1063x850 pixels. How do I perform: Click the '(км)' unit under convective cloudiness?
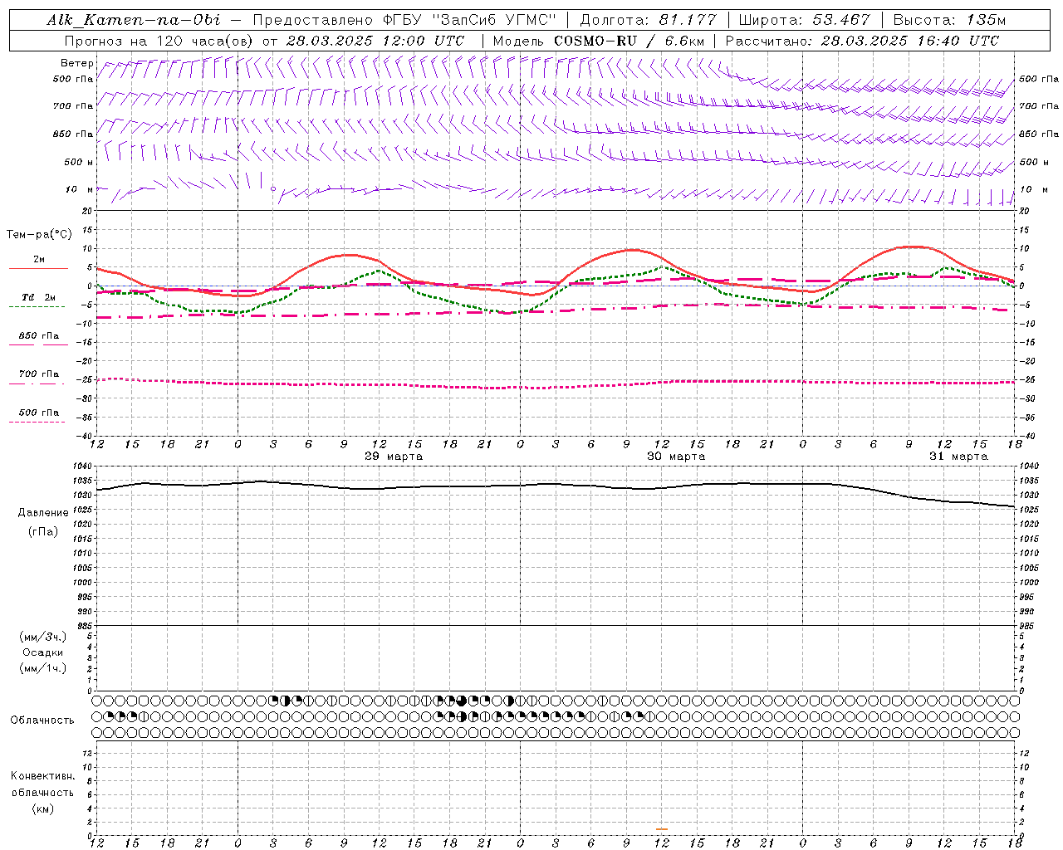coord(43,808)
